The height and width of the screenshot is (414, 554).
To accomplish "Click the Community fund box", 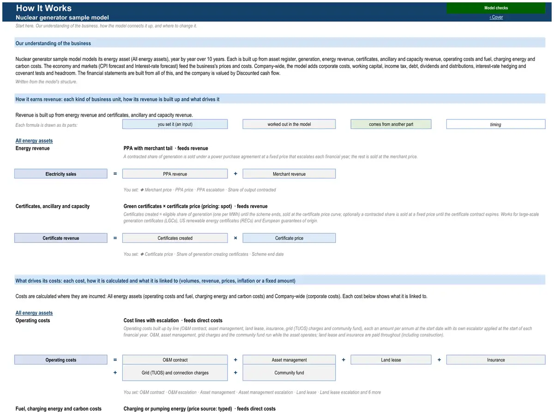I will (289, 373).
